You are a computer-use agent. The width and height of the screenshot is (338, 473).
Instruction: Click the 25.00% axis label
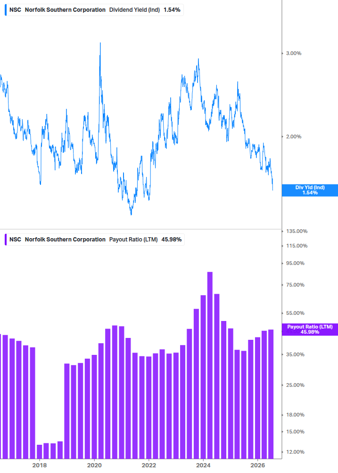point(295,385)
